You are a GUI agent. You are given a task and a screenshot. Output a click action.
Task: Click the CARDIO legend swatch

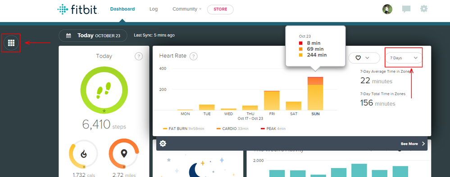click(x=218, y=129)
